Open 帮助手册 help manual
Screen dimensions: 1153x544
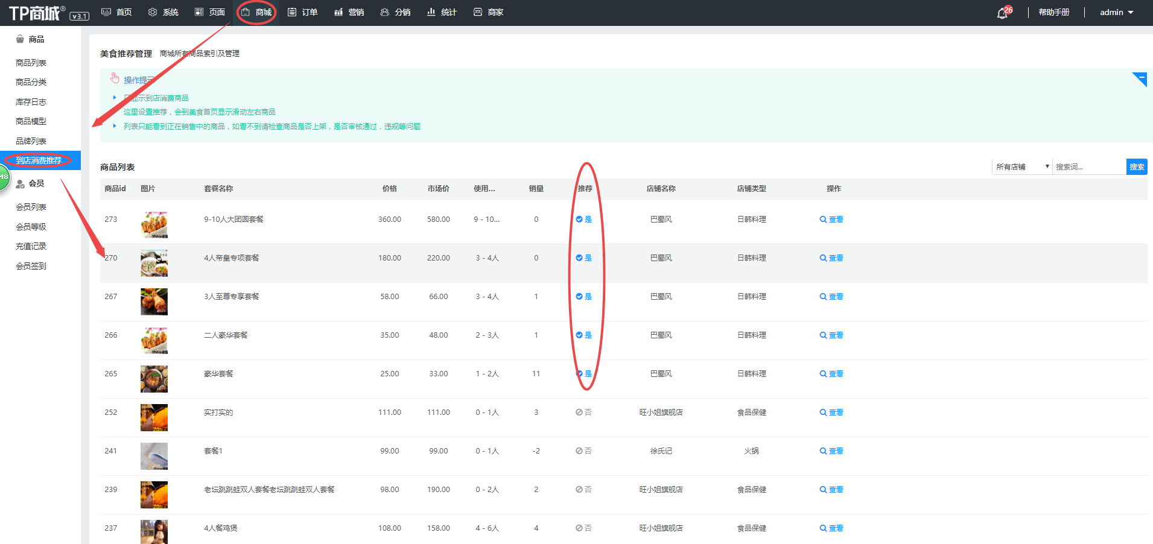pos(1053,11)
